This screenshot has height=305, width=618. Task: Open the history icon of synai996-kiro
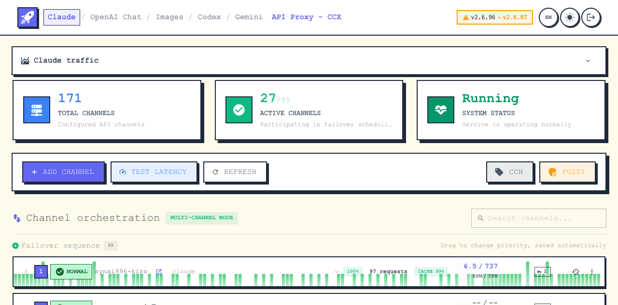[x=576, y=272]
